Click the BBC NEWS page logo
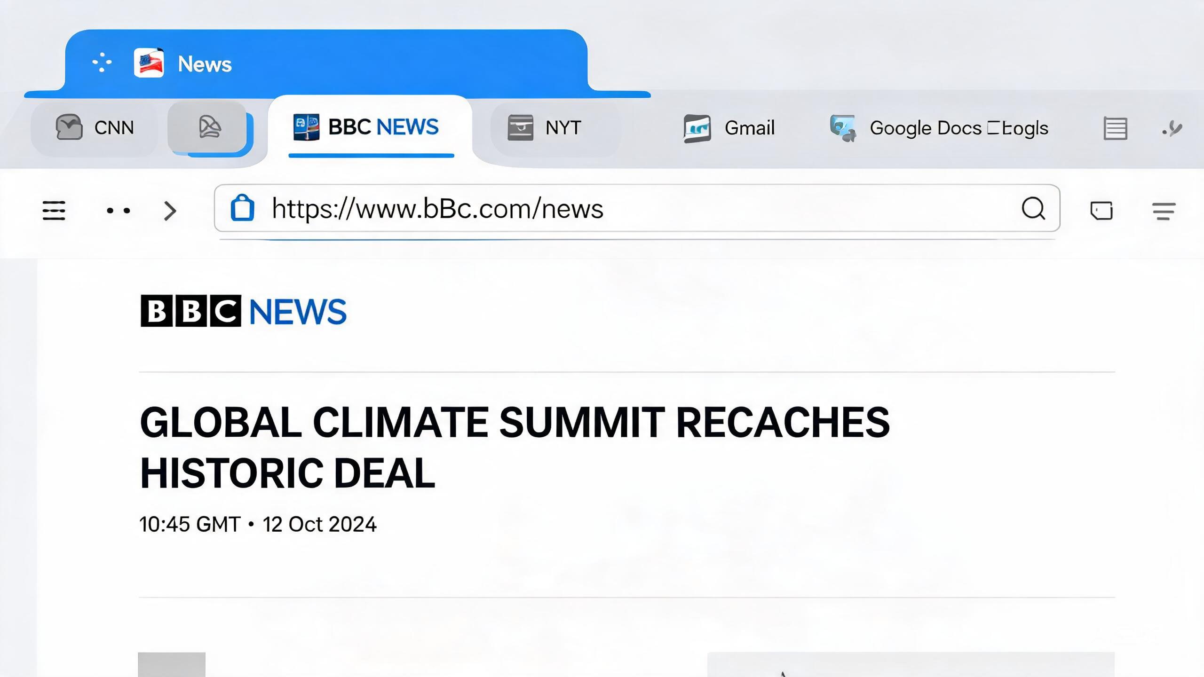Viewport: 1204px width, 677px height. [244, 311]
